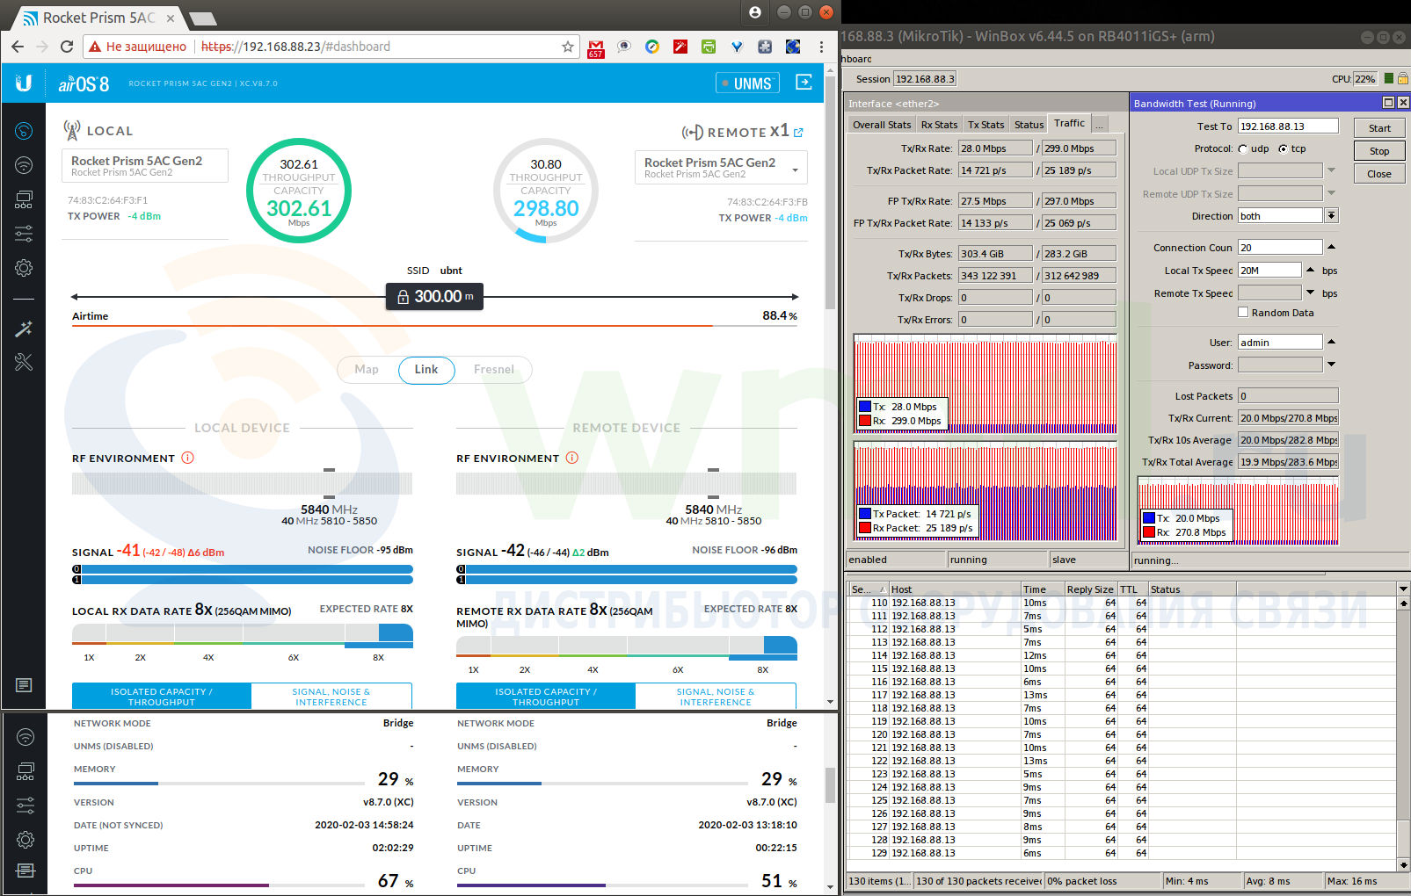Toggle the UNMS status button
The width and height of the screenshot is (1411, 896).
click(747, 83)
